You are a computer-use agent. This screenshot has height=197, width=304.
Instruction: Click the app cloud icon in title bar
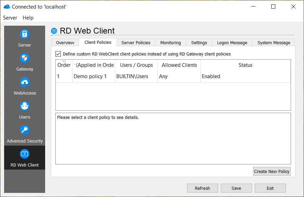6,7
